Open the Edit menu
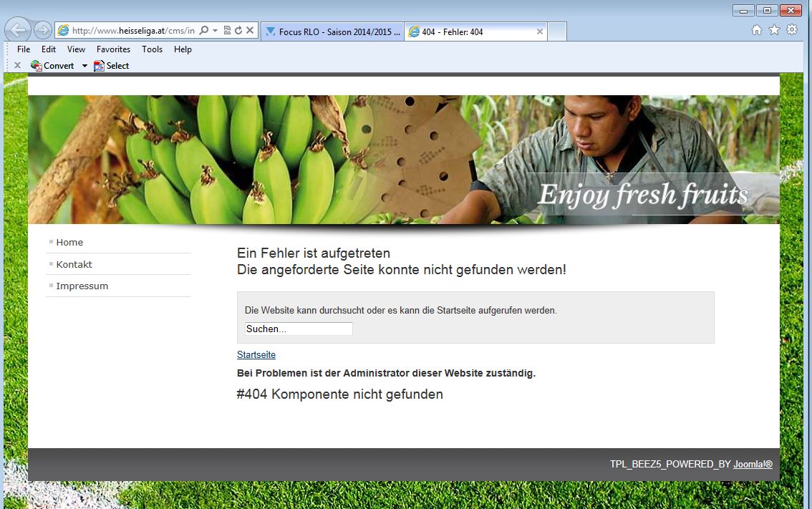The height and width of the screenshot is (509, 812). tap(49, 49)
